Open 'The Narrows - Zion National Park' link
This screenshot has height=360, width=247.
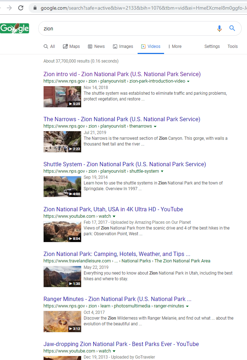coord(122,119)
